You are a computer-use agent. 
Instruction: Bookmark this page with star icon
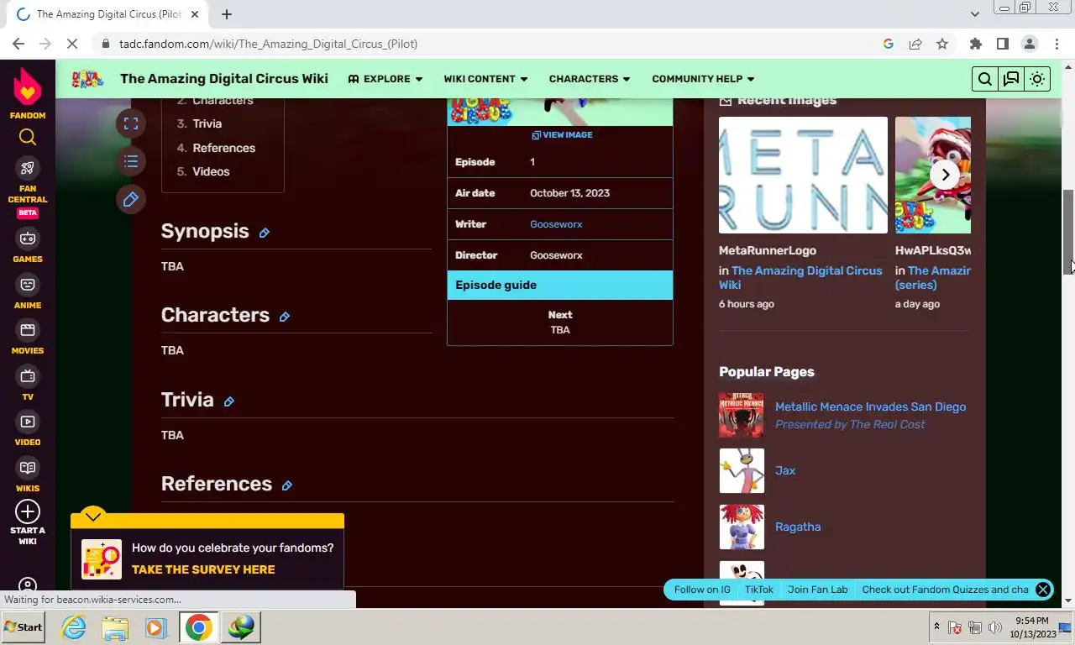(x=942, y=44)
